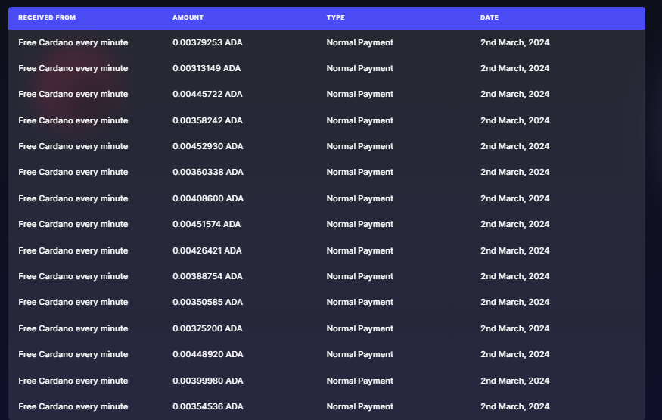
Task: Click Normal Payment in the 0.00445722 ADA row
Action: pos(359,94)
